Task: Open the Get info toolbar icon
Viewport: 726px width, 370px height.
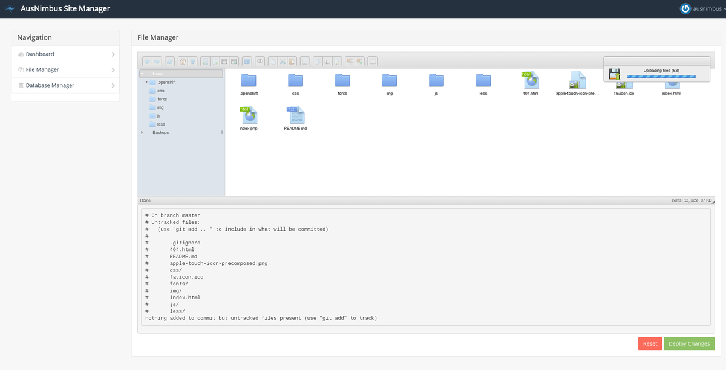Action: [247, 61]
